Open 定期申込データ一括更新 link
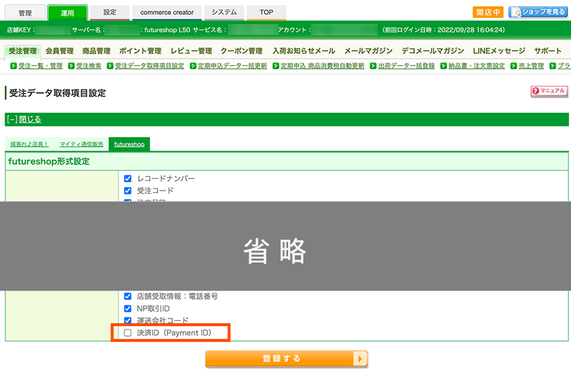Image resolution: width=571 pixels, height=372 pixels. click(x=232, y=66)
